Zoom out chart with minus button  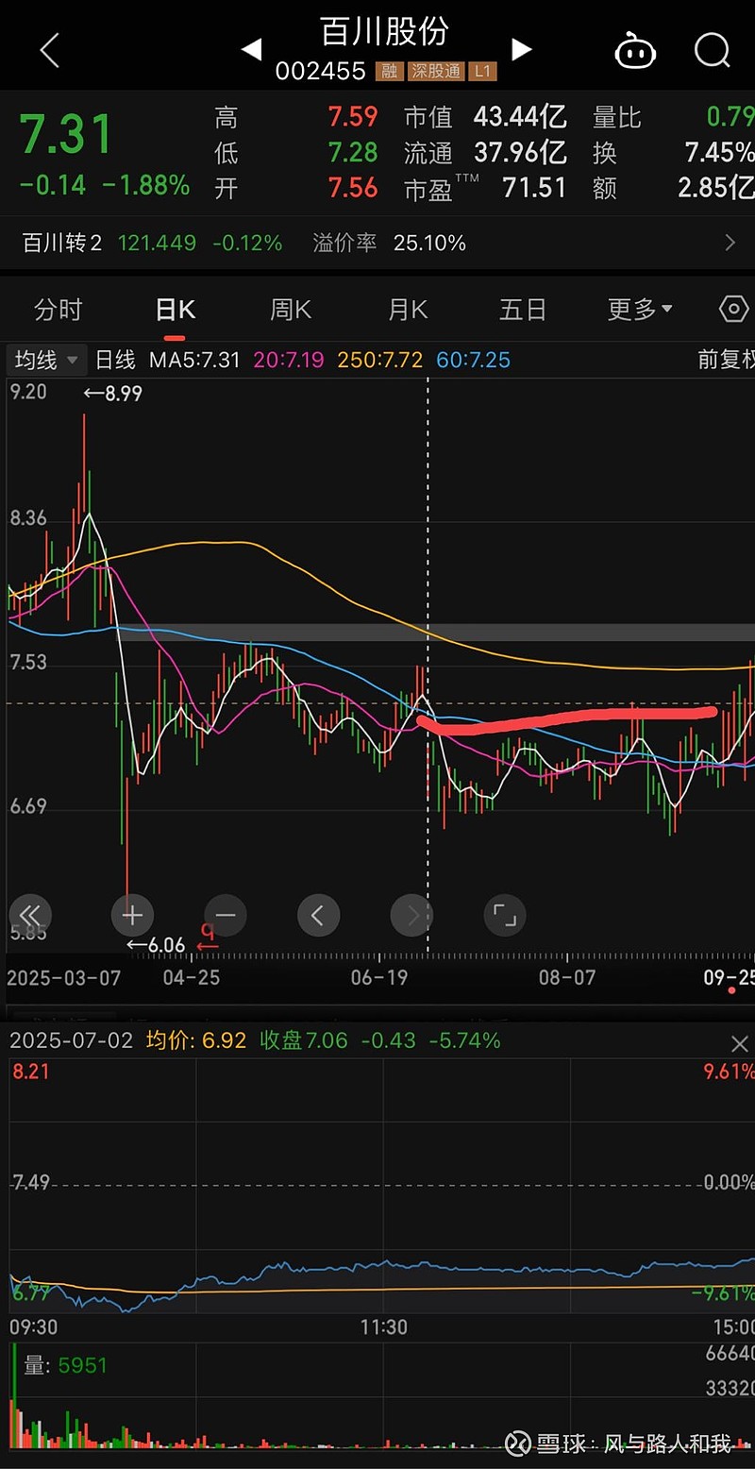(x=225, y=914)
